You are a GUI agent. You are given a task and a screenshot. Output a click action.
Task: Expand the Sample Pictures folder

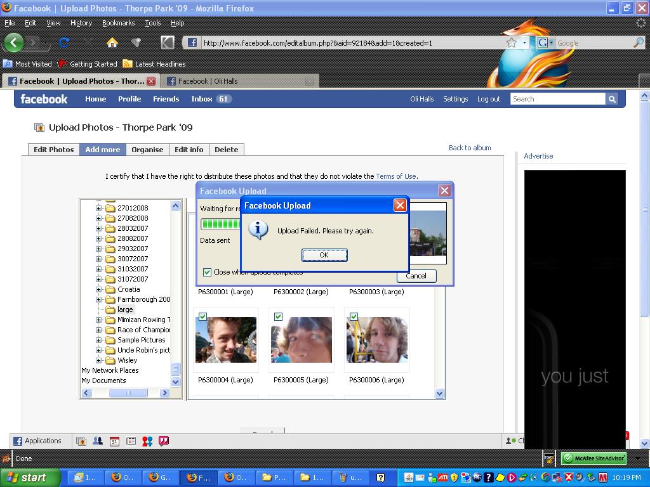(98, 340)
